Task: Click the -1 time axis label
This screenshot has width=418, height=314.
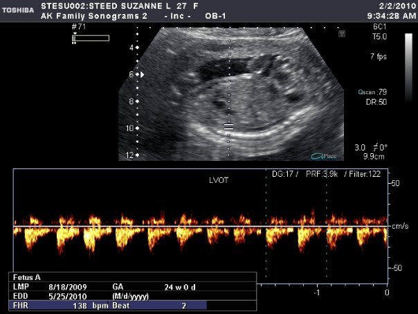Action: [x=316, y=293]
